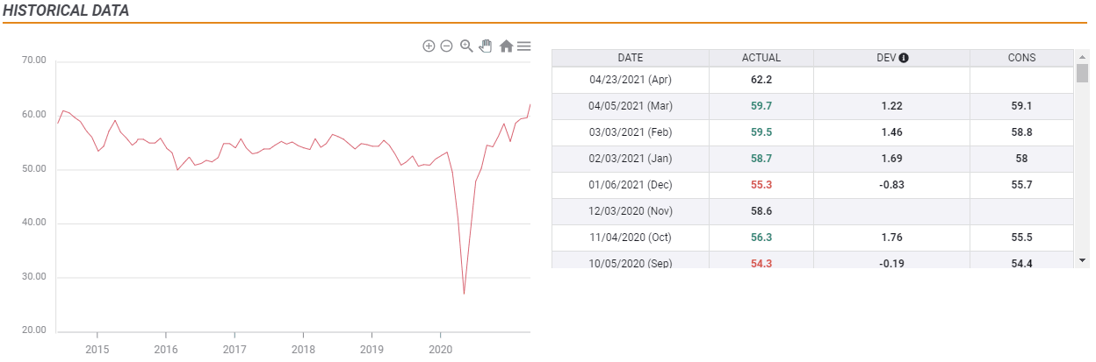This screenshot has width=1096, height=362.
Task: Select the 04/05/2021 (Mar) date cell
Action: coord(630,105)
